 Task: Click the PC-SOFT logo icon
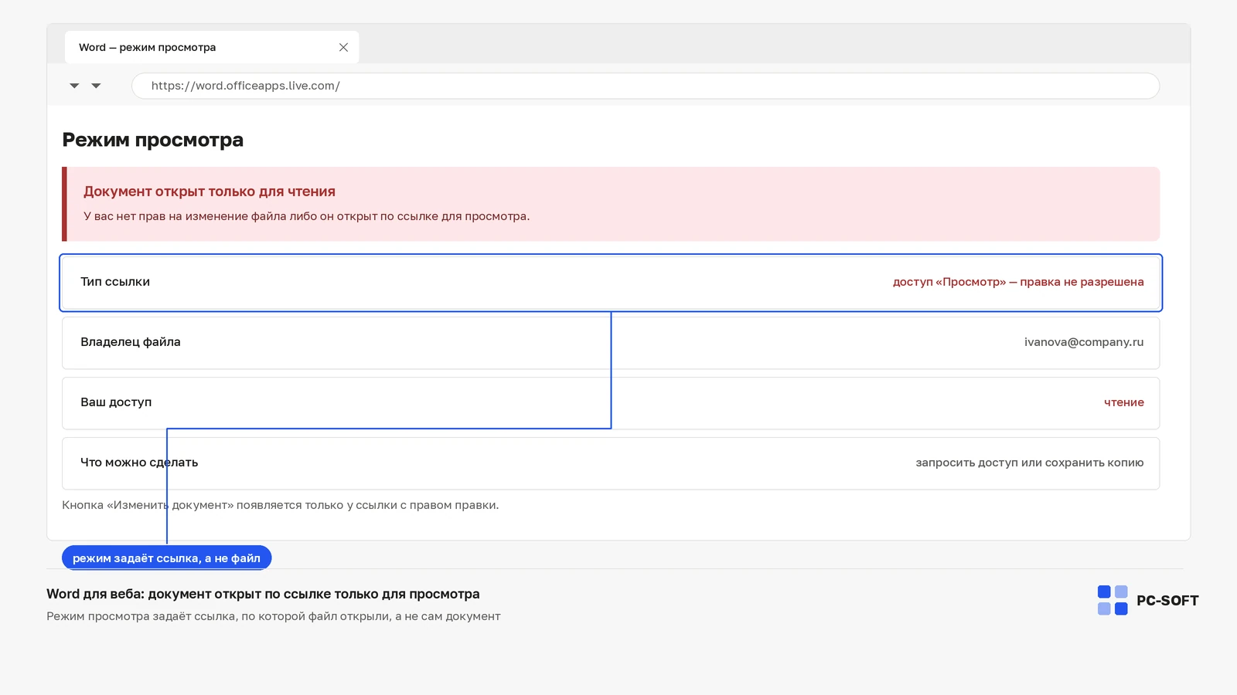pyautogui.click(x=1113, y=600)
